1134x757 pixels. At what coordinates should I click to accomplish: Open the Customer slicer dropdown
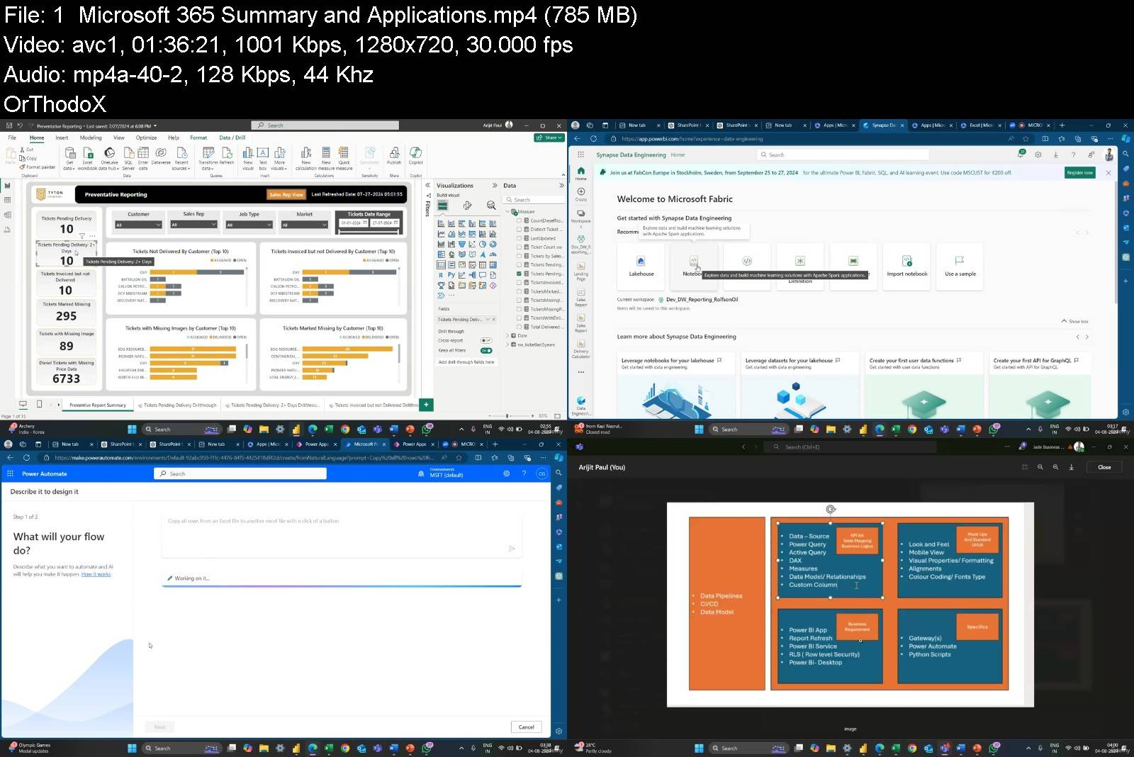point(138,225)
